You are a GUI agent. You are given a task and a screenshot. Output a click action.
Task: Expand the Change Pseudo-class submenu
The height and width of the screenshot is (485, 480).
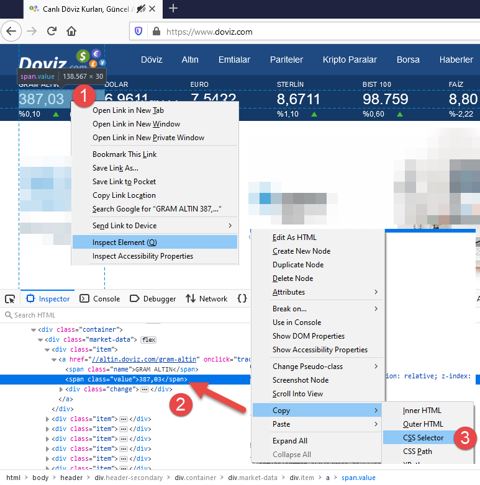pyautogui.click(x=318, y=366)
